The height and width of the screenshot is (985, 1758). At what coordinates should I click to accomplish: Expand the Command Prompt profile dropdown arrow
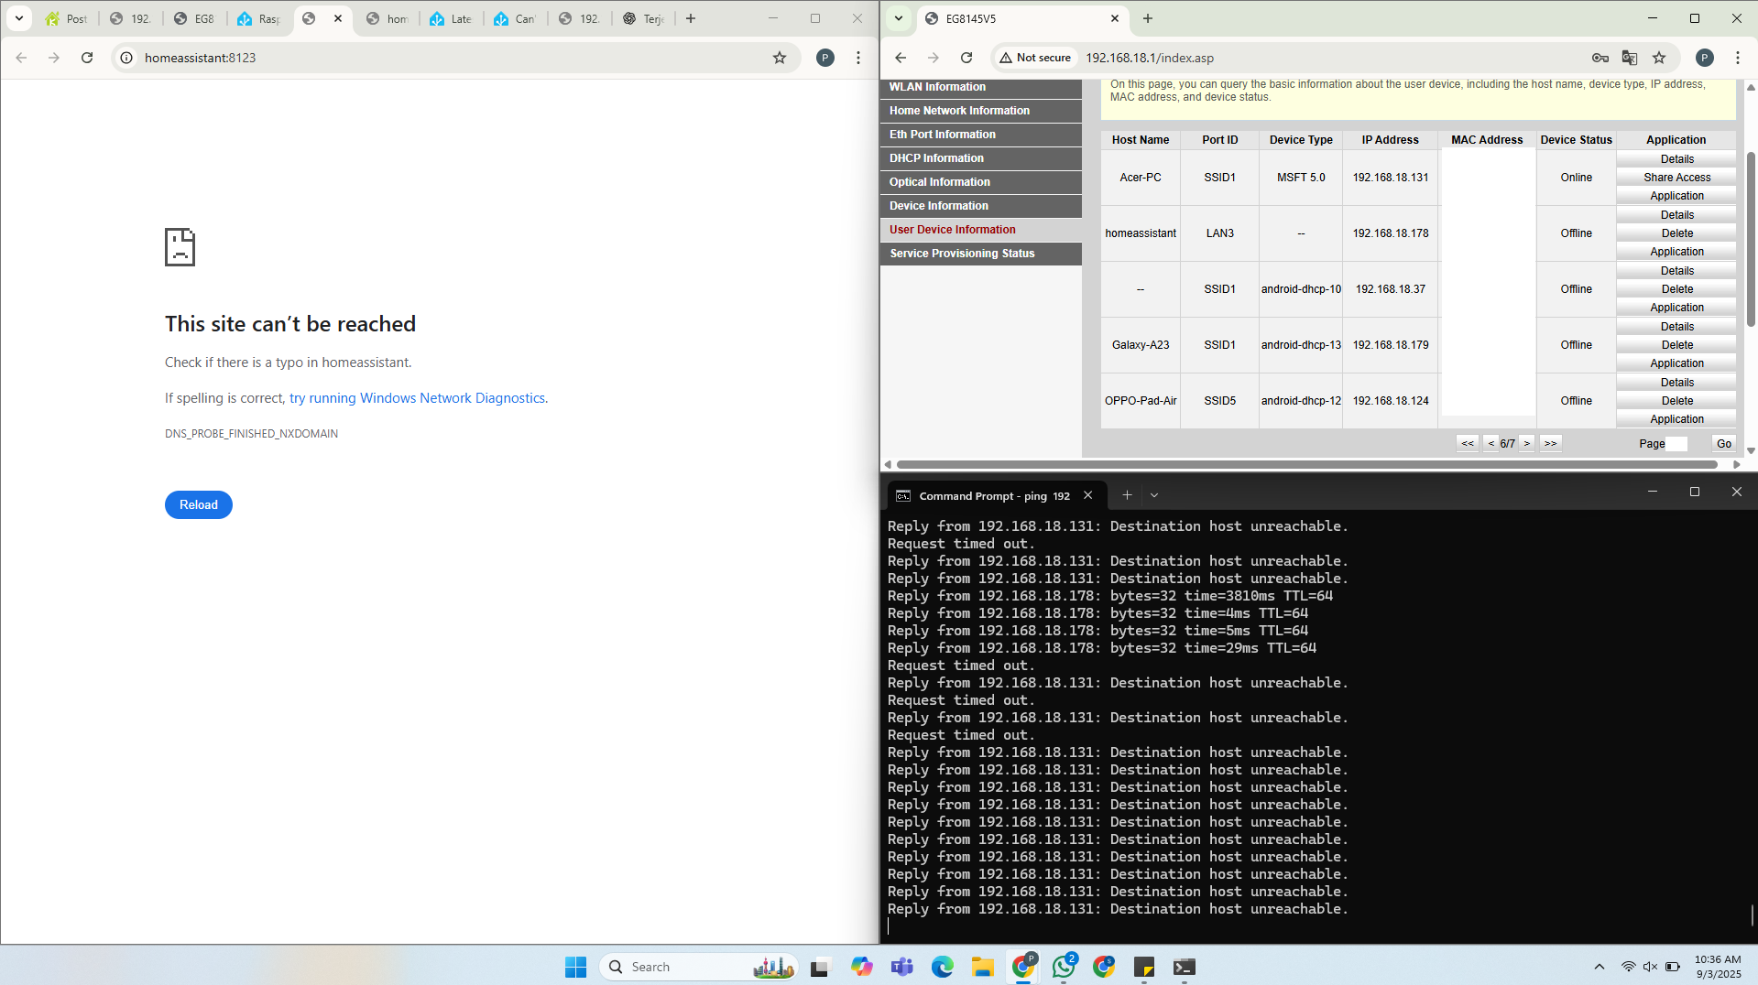[1154, 495]
